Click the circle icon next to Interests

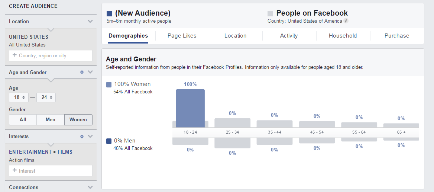click(x=82, y=136)
